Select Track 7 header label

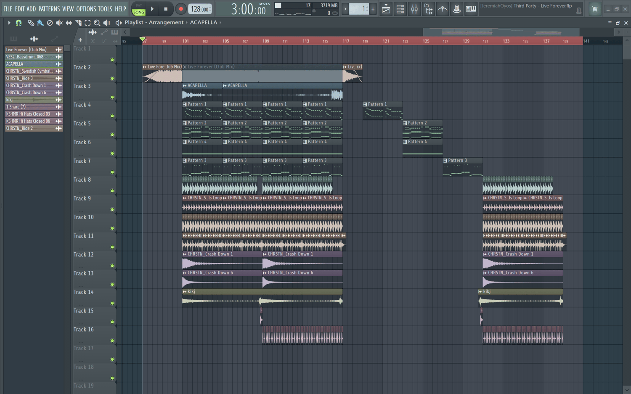(82, 161)
